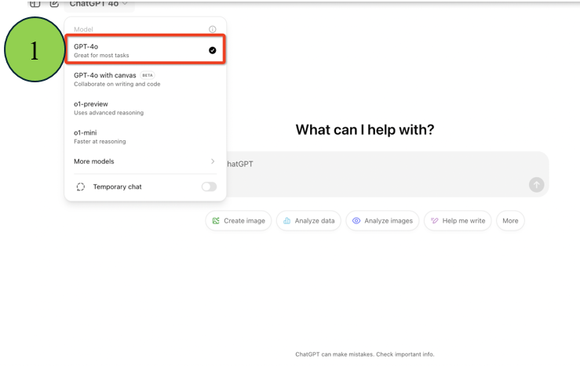Expand More models submenu
The height and width of the screenshot is (366, 580).
(145, 161)
